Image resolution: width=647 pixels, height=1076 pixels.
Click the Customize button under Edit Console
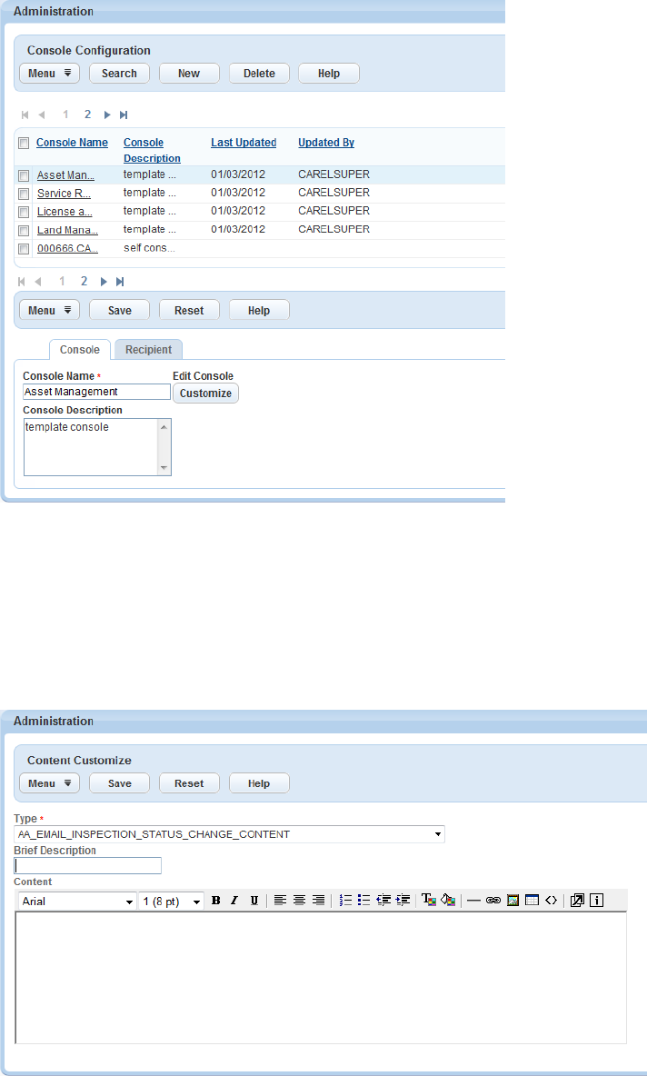(x=206, y=394)
